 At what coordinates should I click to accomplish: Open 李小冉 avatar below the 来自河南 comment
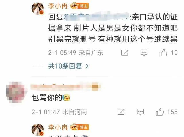tap(38, 130)
